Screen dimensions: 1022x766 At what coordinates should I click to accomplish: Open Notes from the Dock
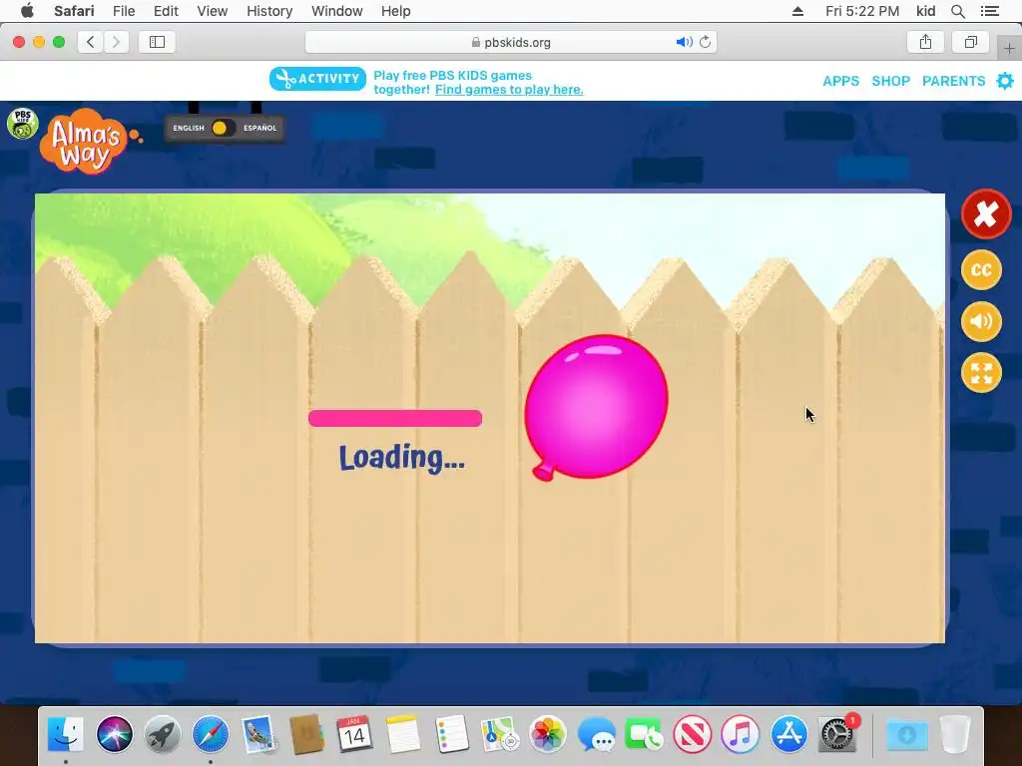[403, 734]
